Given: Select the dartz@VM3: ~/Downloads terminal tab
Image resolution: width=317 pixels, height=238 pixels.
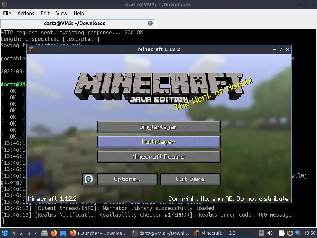Looking at the screenshot, I should [78, 23].
